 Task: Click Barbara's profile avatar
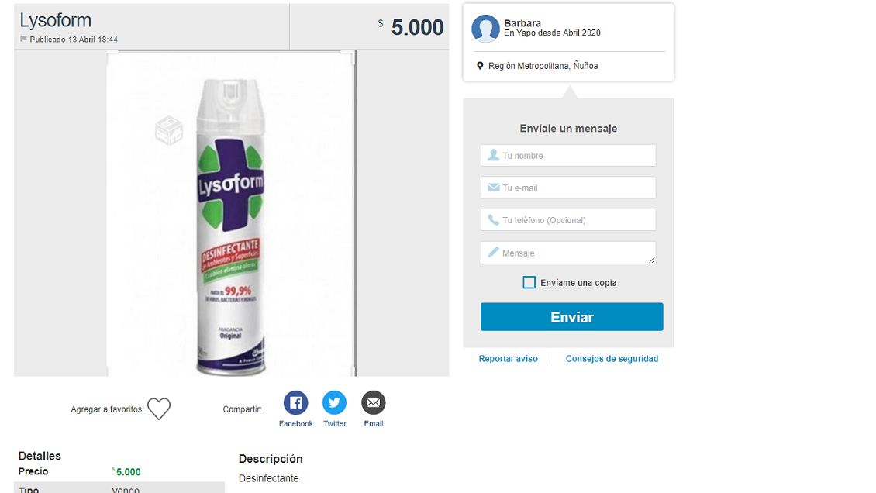[485, 29]
